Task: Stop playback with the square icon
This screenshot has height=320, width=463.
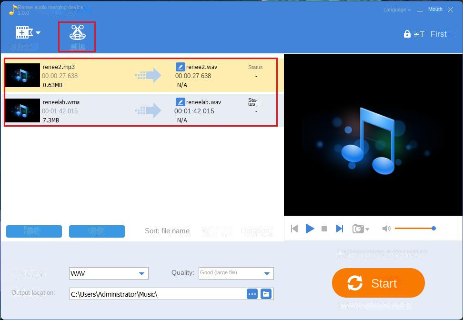Action: (x=324, y=229)
